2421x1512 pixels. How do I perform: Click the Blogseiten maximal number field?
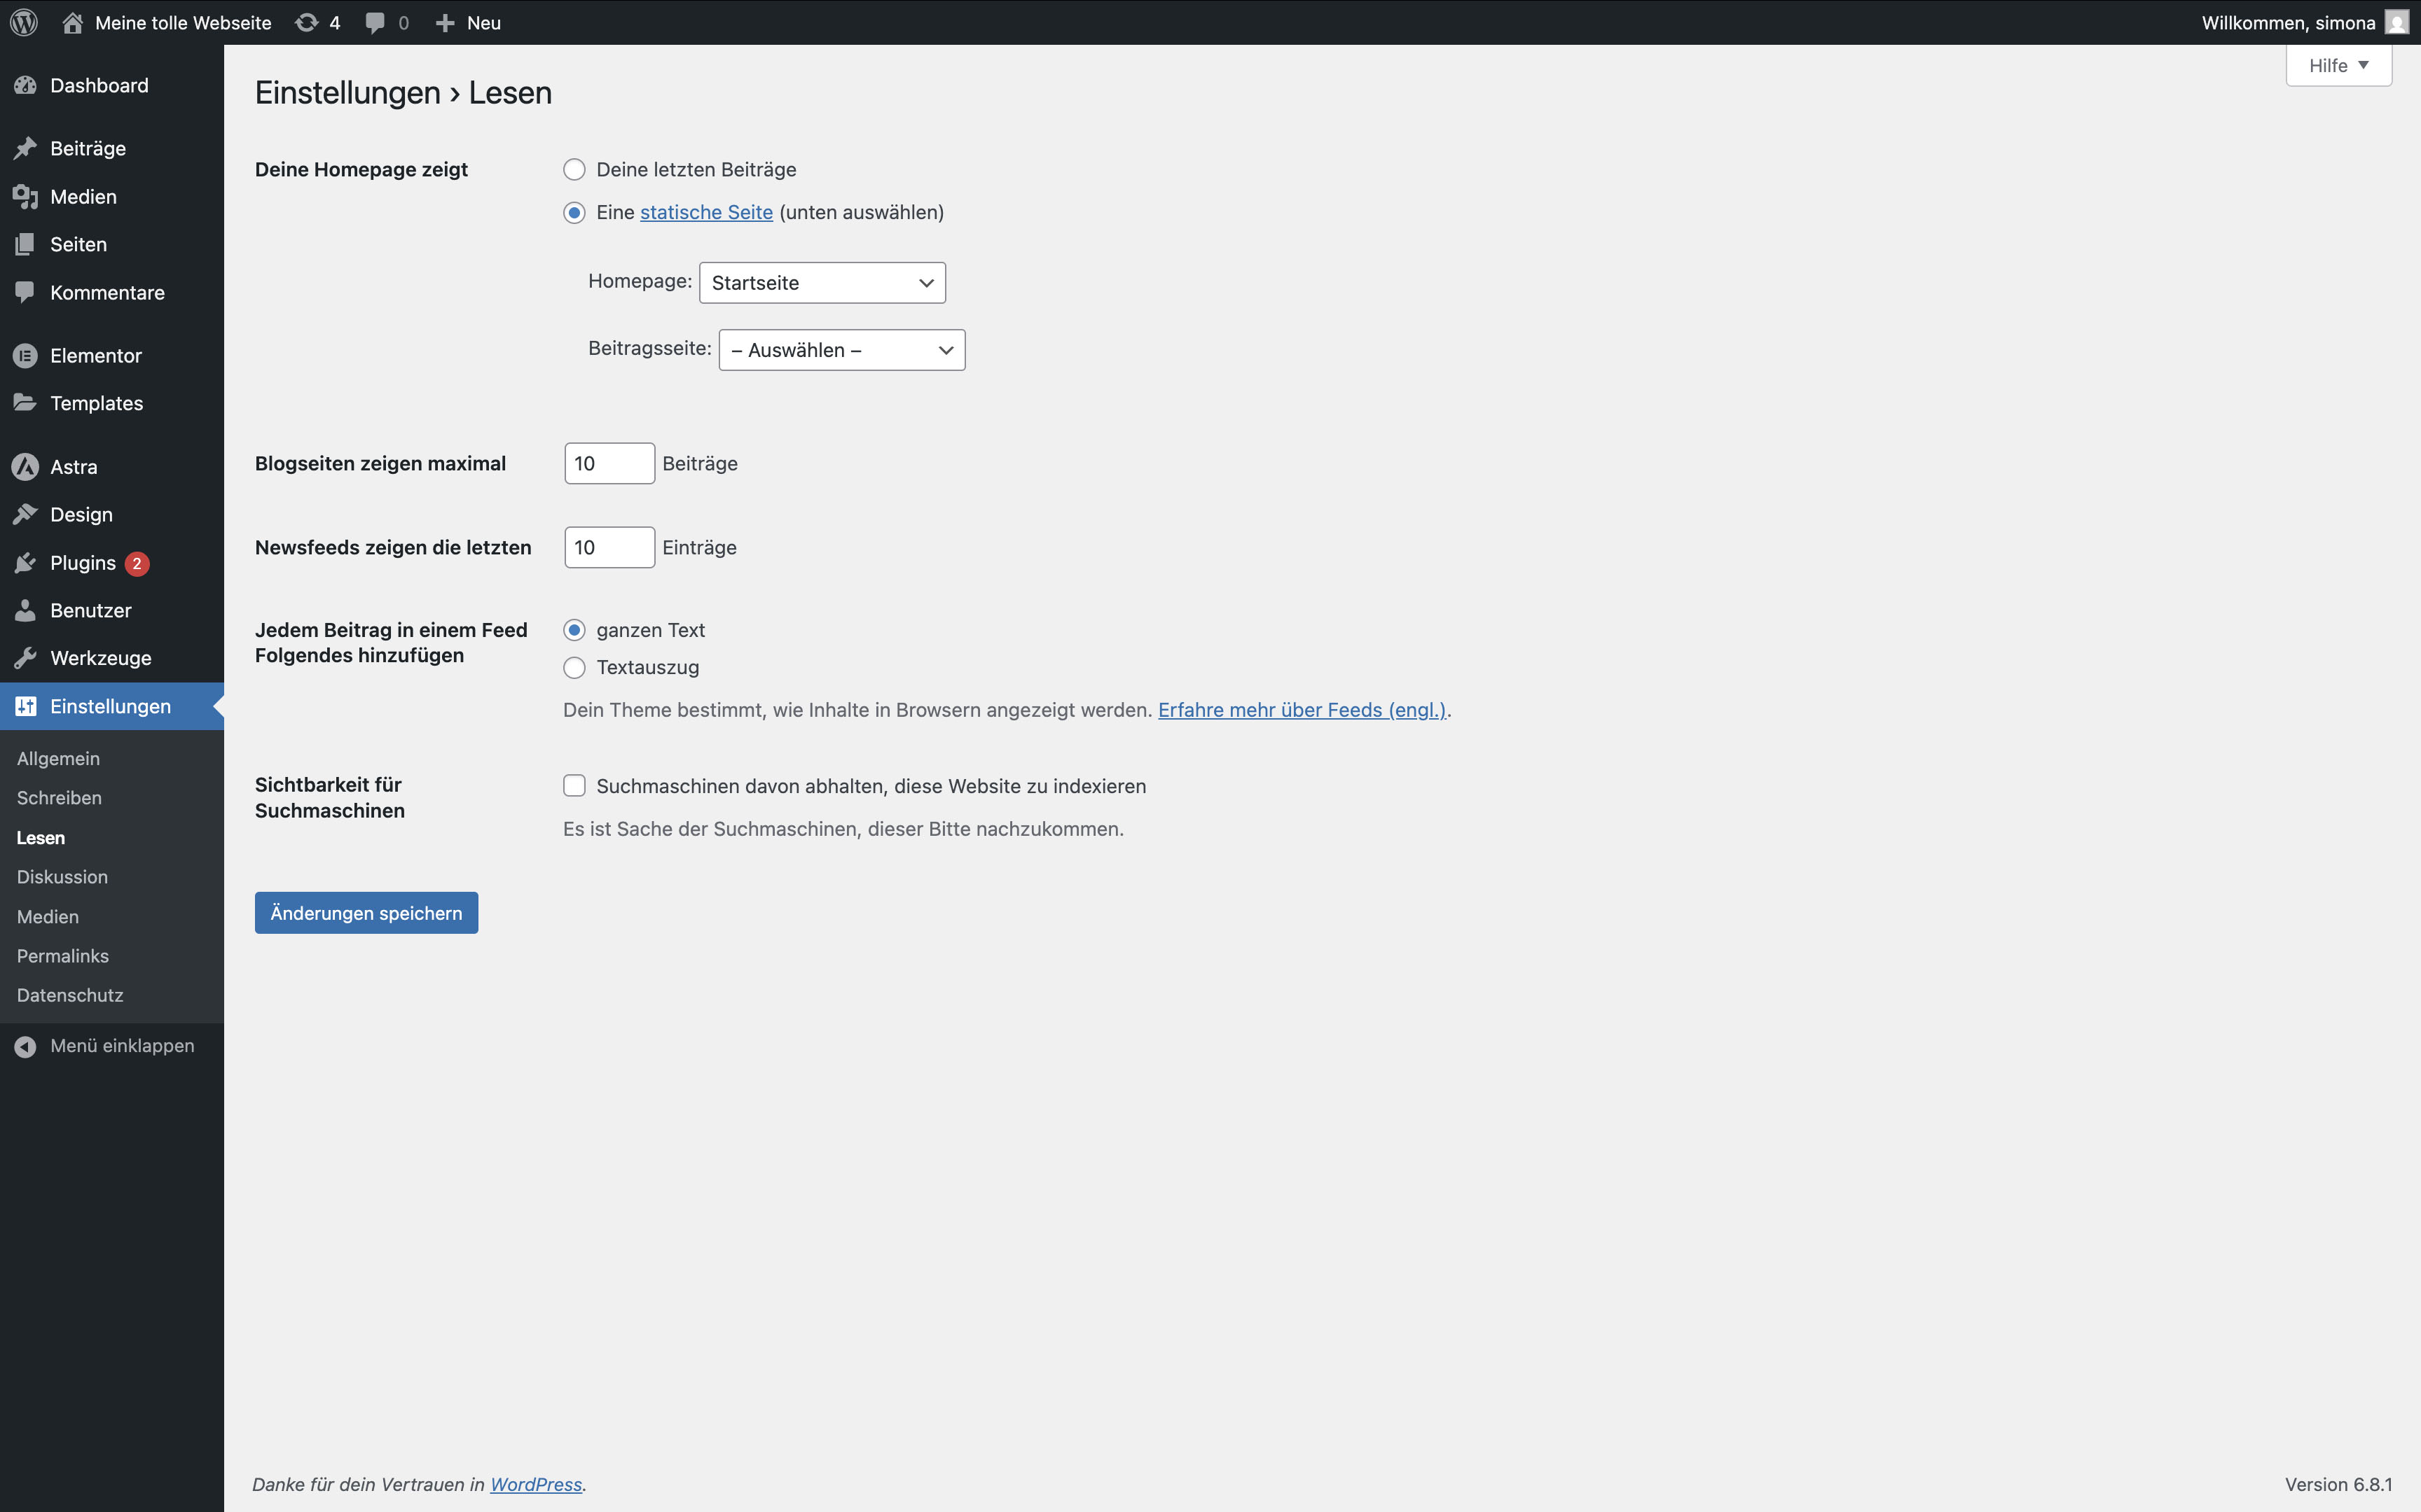pos(608,464)
